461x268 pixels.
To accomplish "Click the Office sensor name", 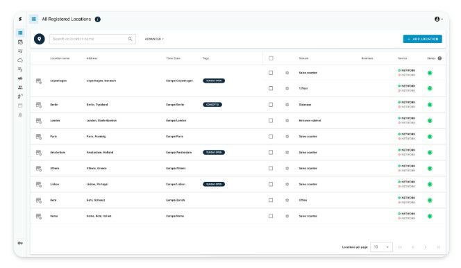I will point(303,200).
